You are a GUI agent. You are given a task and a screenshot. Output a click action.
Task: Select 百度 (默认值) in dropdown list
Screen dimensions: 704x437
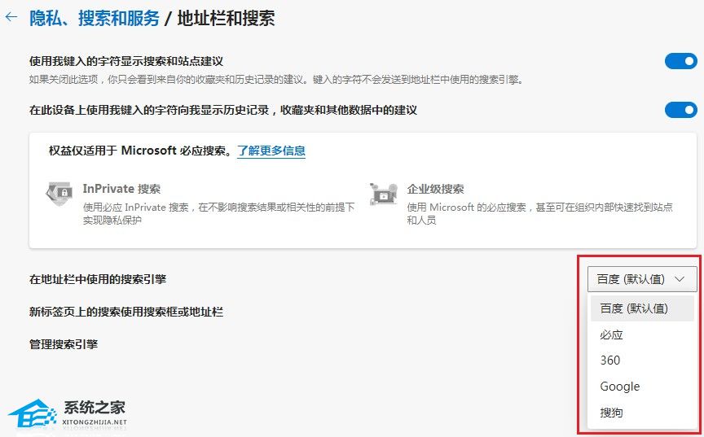[642, 308]
